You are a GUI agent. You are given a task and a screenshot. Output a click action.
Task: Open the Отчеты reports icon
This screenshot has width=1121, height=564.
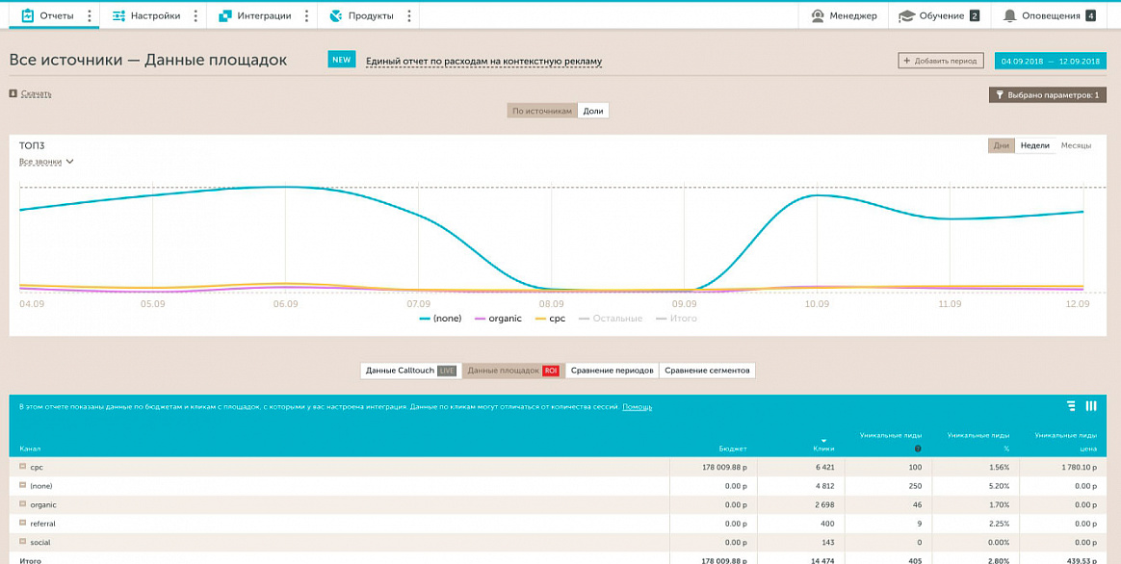28,15
